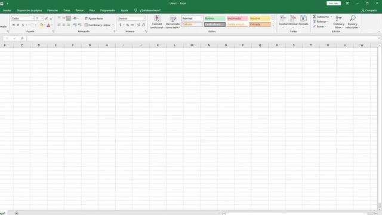
Task: Open the General number format dropdown
Action: pos(144,19)
